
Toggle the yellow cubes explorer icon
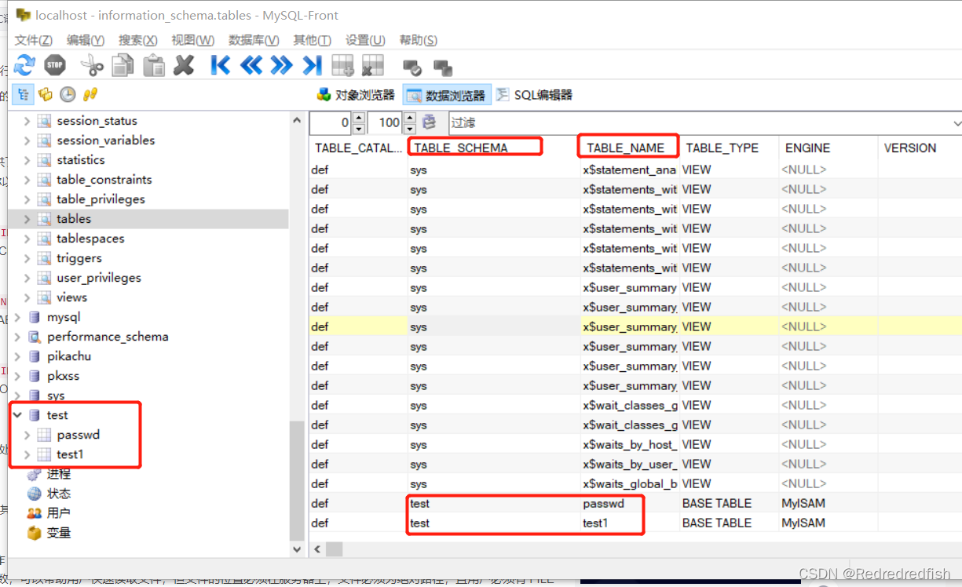coord(46,94)
